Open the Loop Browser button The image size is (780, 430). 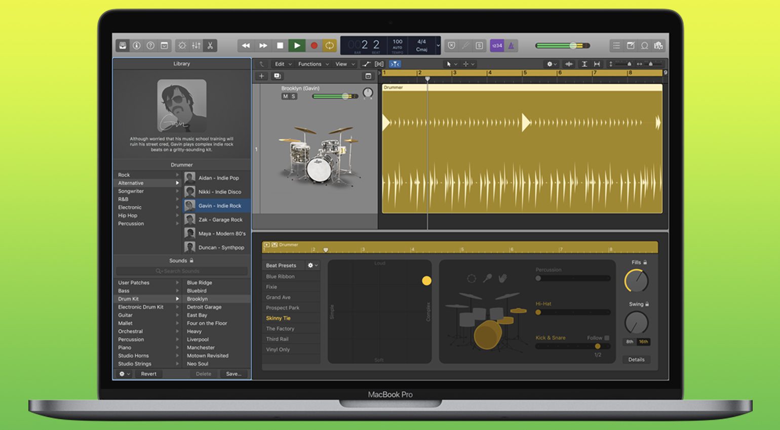click(645, 46)
